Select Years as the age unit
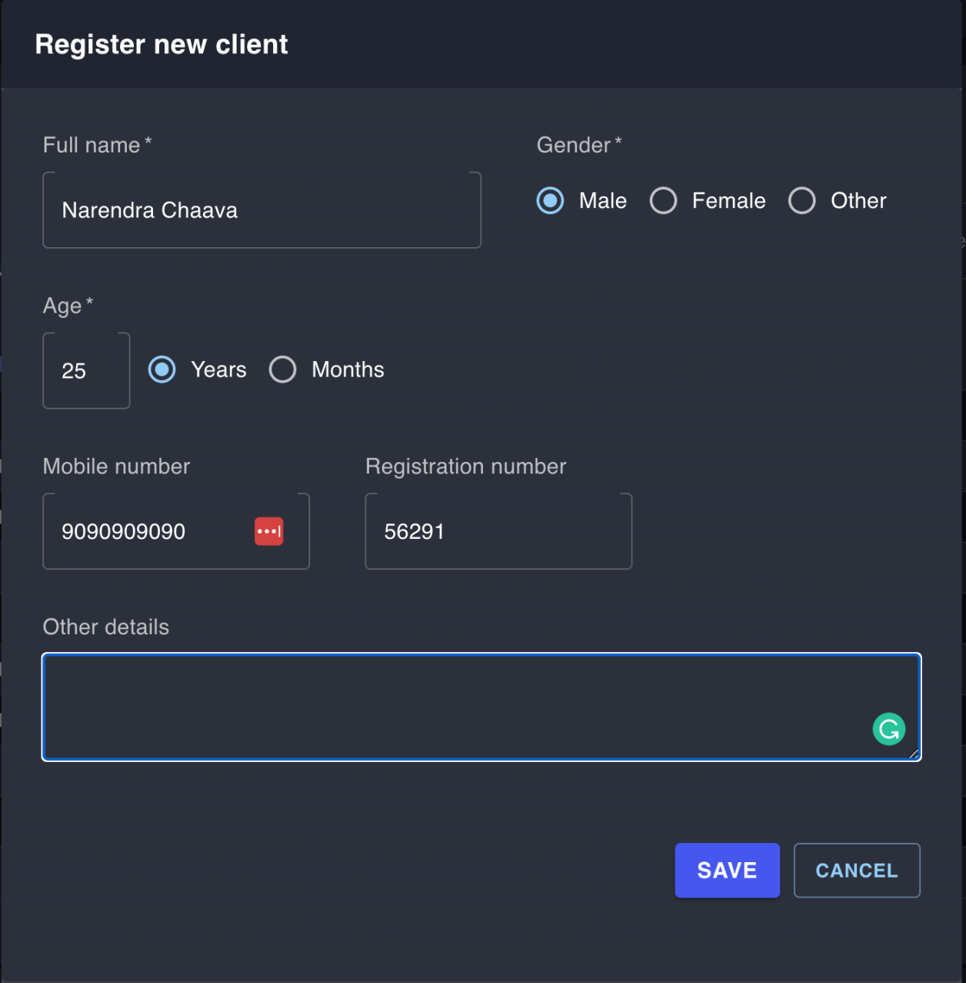966x983 pixels. coord(162,369)
